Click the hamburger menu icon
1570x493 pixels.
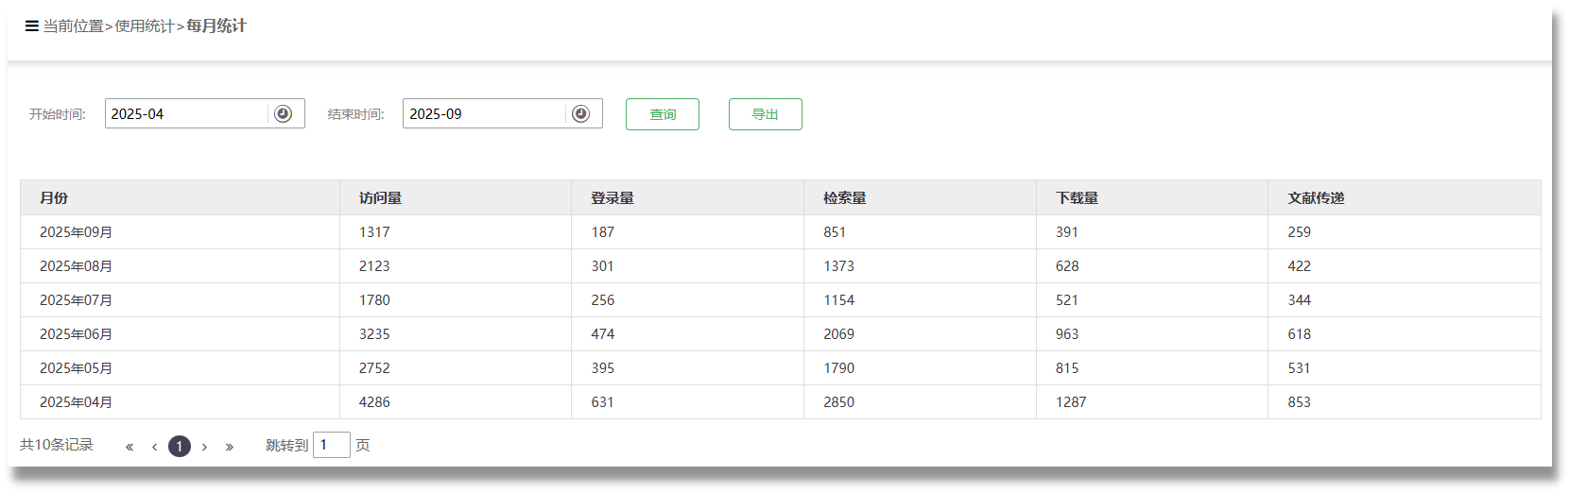[32, 26]
